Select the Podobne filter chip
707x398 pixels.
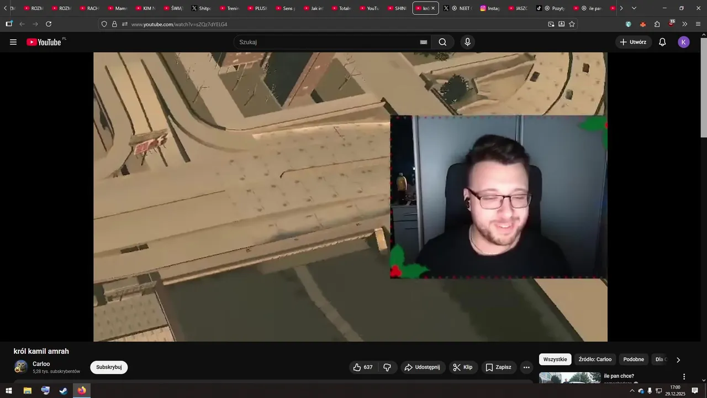click(x=634, y=359)
